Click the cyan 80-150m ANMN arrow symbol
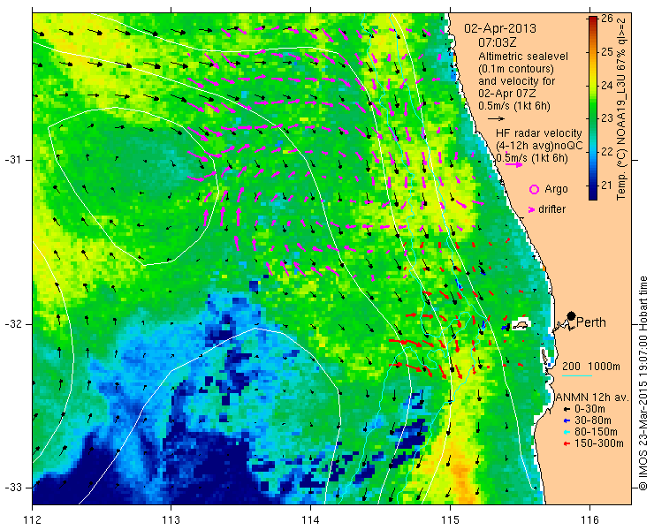 pyautogui.click(x=566, y=433)
